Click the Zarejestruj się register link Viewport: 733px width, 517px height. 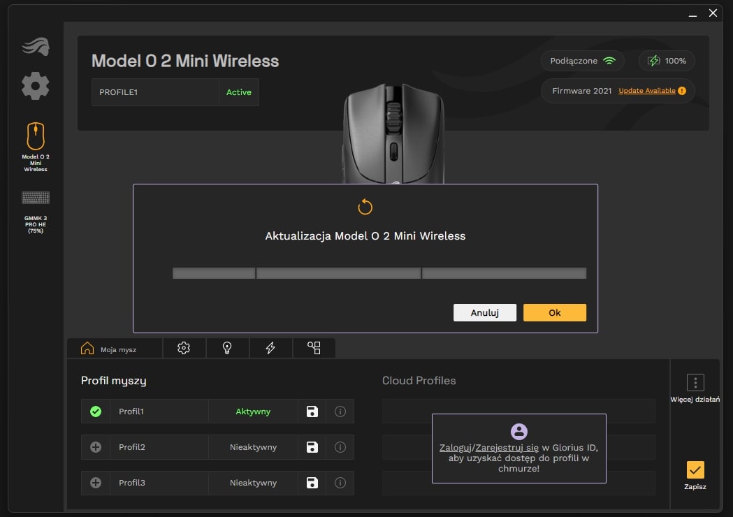[x=507, y=447]
